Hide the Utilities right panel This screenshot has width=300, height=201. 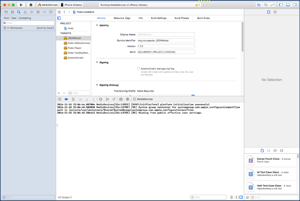294,5
